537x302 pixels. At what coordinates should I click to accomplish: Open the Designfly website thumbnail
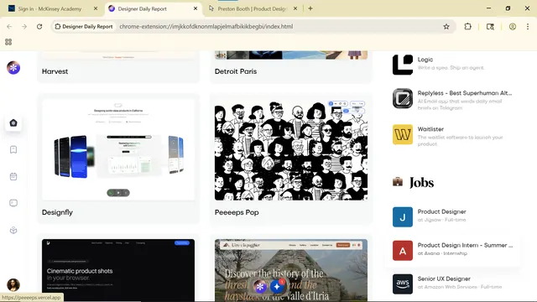(x=118, y=149)
